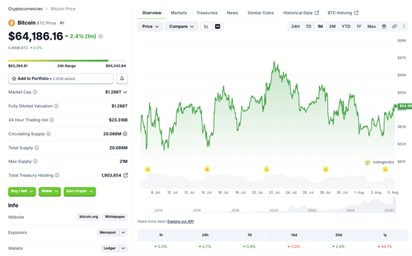Click the star icon in Add to Portfolio
This screenshot has width=412, height=256.
[x=14, y=79]
